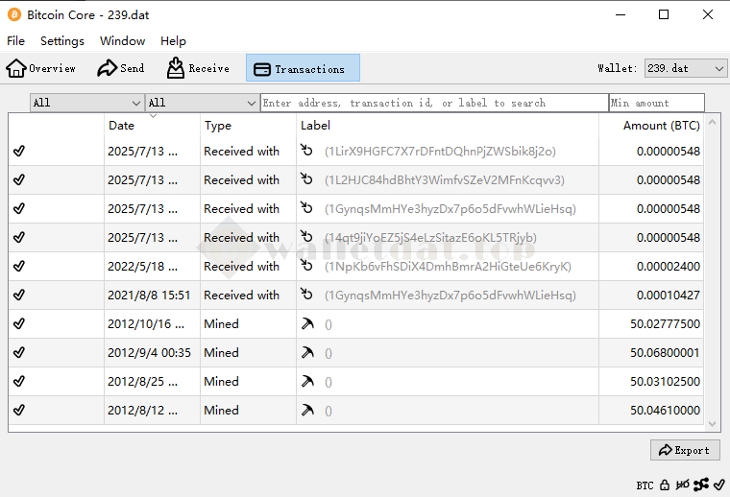Click the Min amount field
Viewport: 730px width, 497px height.
(x=656, y=103)
